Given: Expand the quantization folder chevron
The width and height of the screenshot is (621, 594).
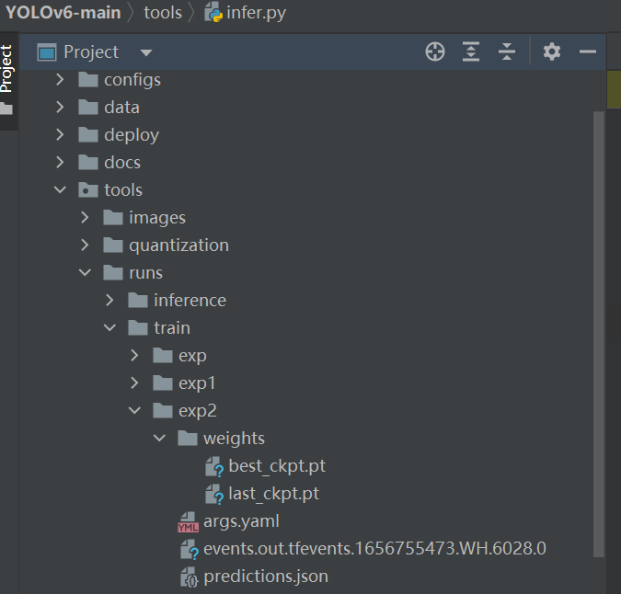Looking at the screenshot, I should [85, 245].
